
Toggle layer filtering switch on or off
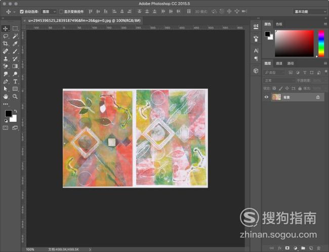tap(326, 71)
